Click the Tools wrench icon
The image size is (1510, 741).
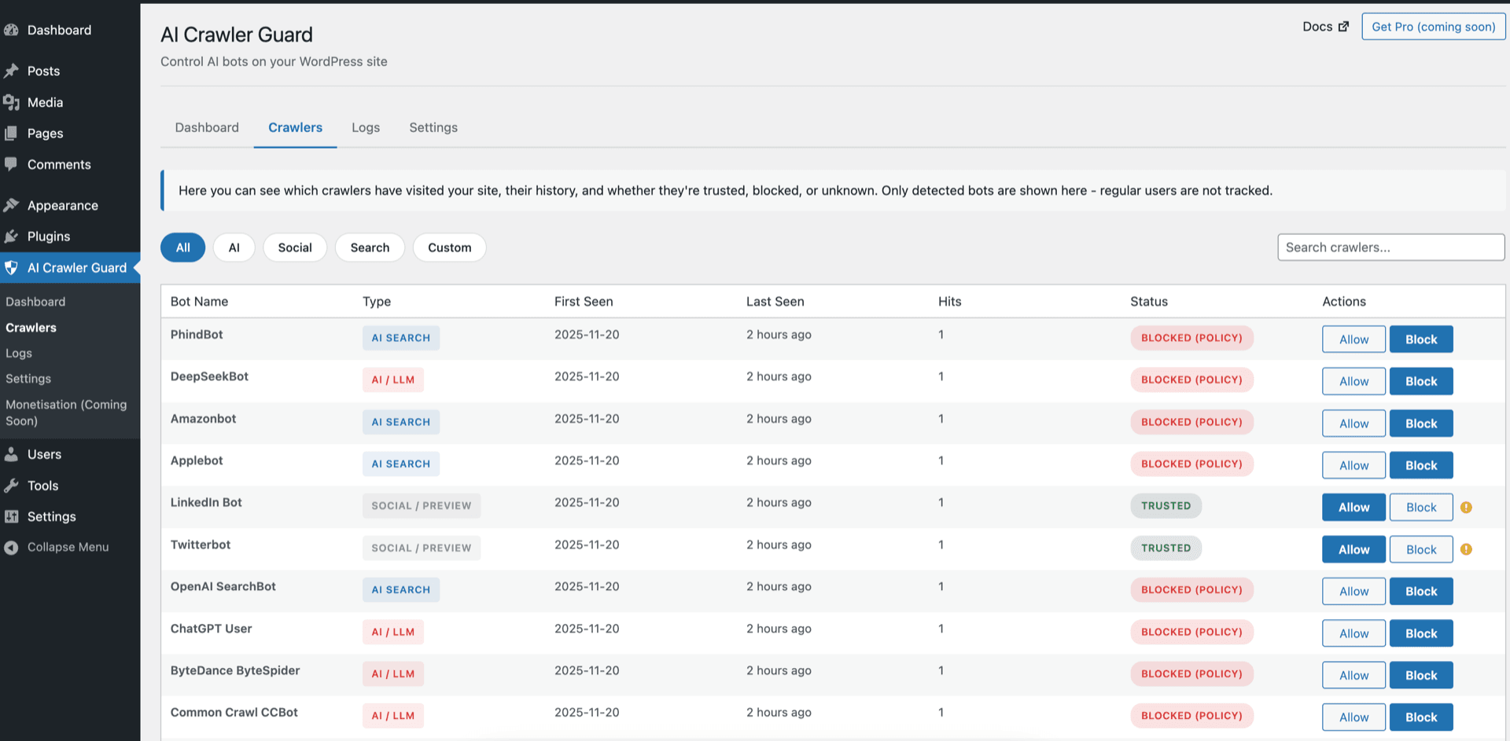(11, 485)
